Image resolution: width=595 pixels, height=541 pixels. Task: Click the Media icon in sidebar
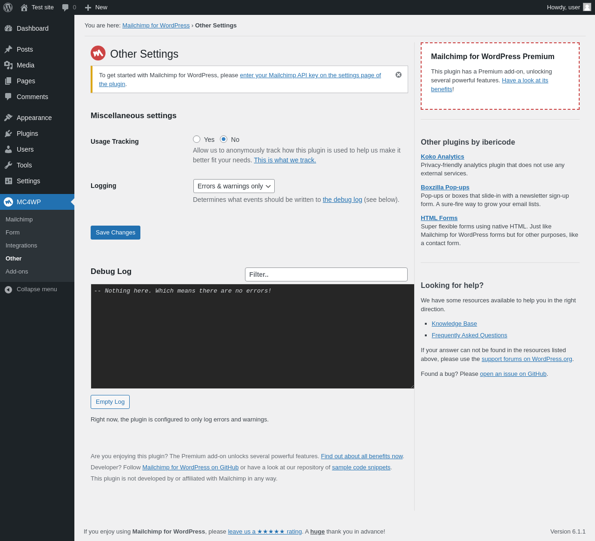(8, 65)
